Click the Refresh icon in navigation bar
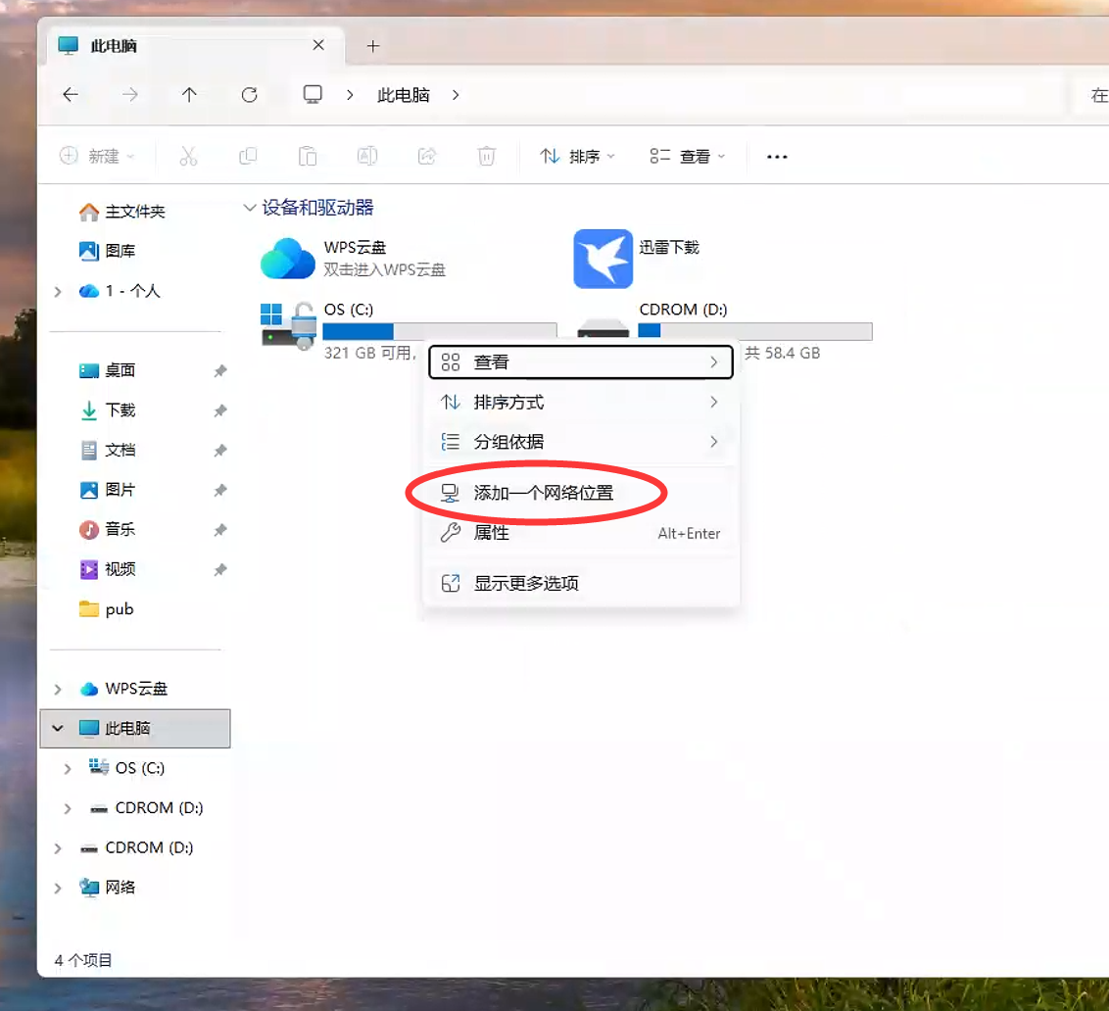This screenshot has width=1109, height=1011. point(249,95)
